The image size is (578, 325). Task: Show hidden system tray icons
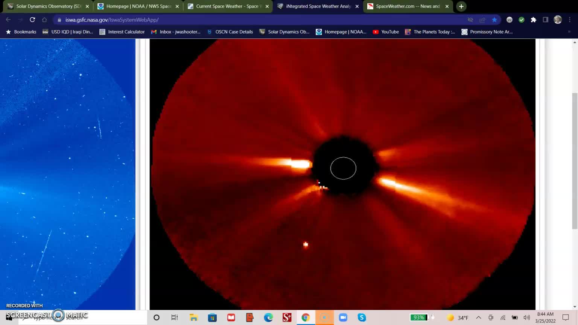click(x=479, y=318)
